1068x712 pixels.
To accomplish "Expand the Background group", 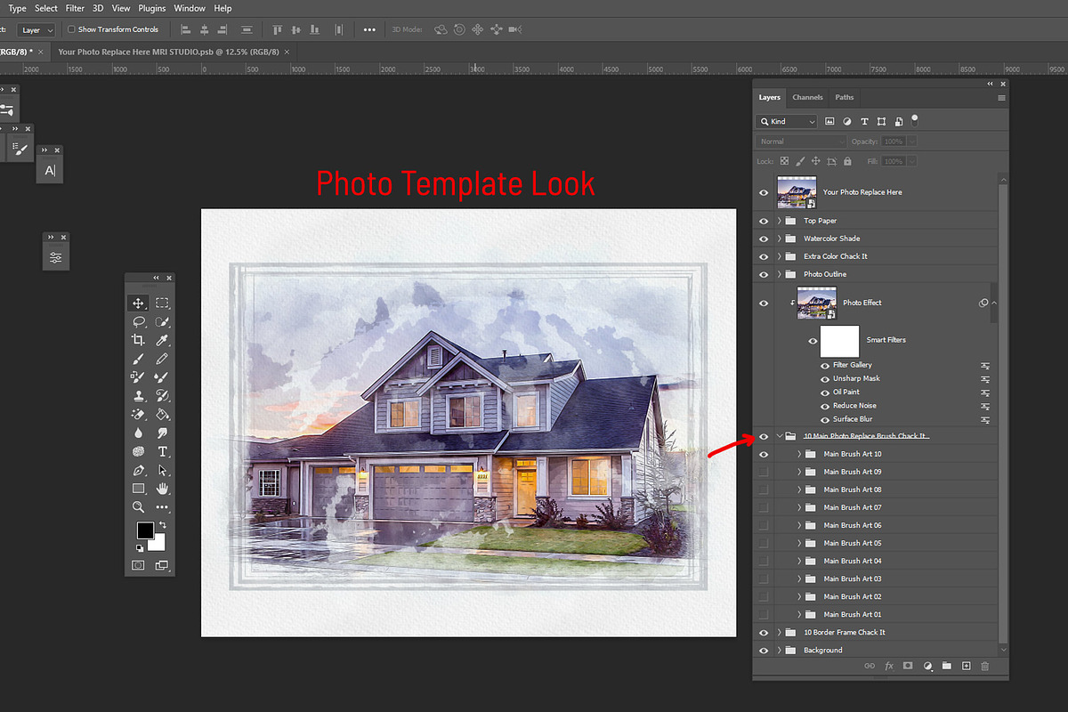I will tap(780, 651).
